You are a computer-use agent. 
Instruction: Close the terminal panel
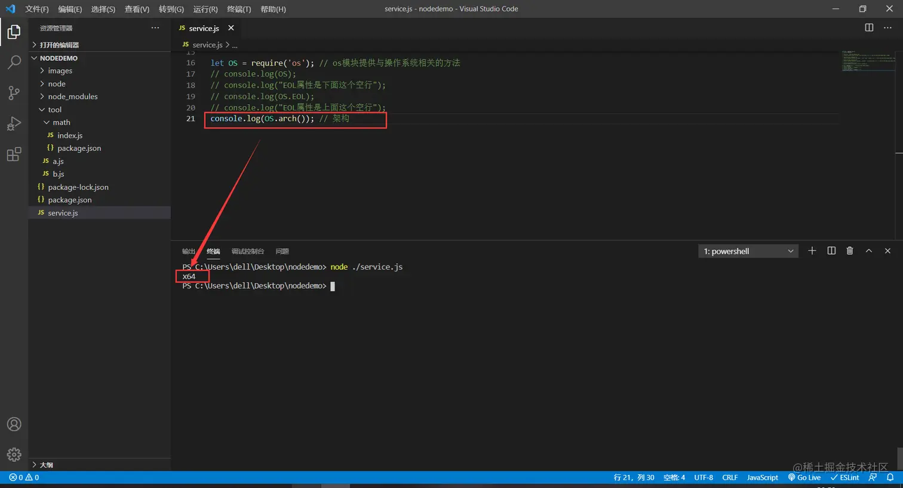point(887,251)
